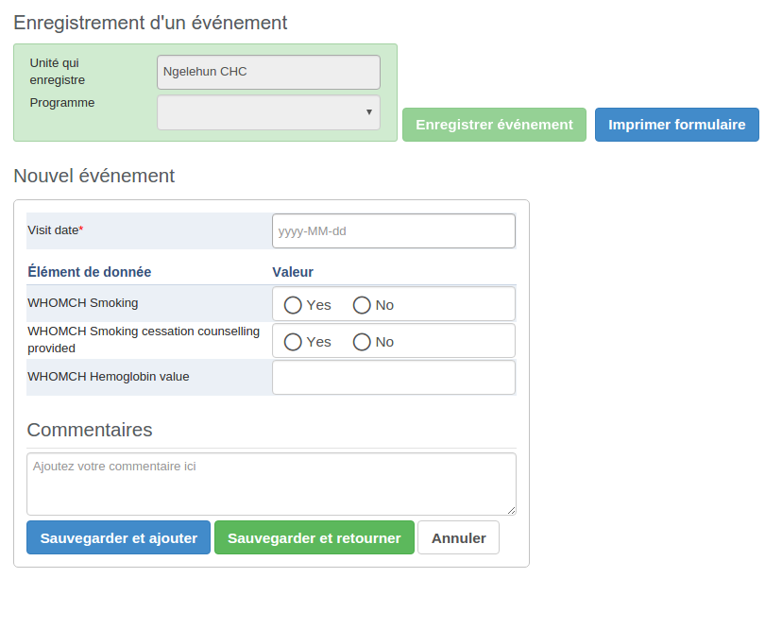Select Yes for WHOMCH Smoking
Image resolution: width=782 pixels, height=629 pixels.
293,305
